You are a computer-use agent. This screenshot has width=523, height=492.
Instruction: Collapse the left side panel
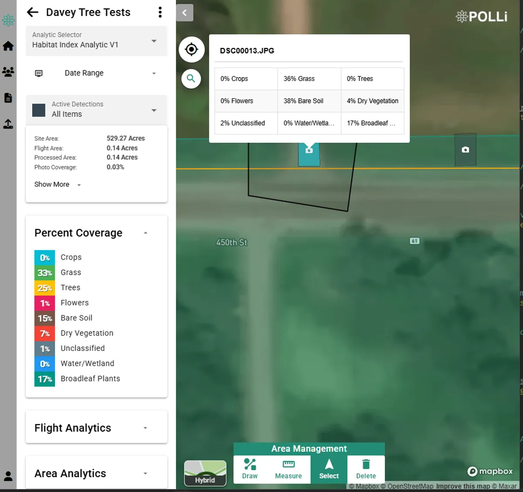click(x=185, y=13)
